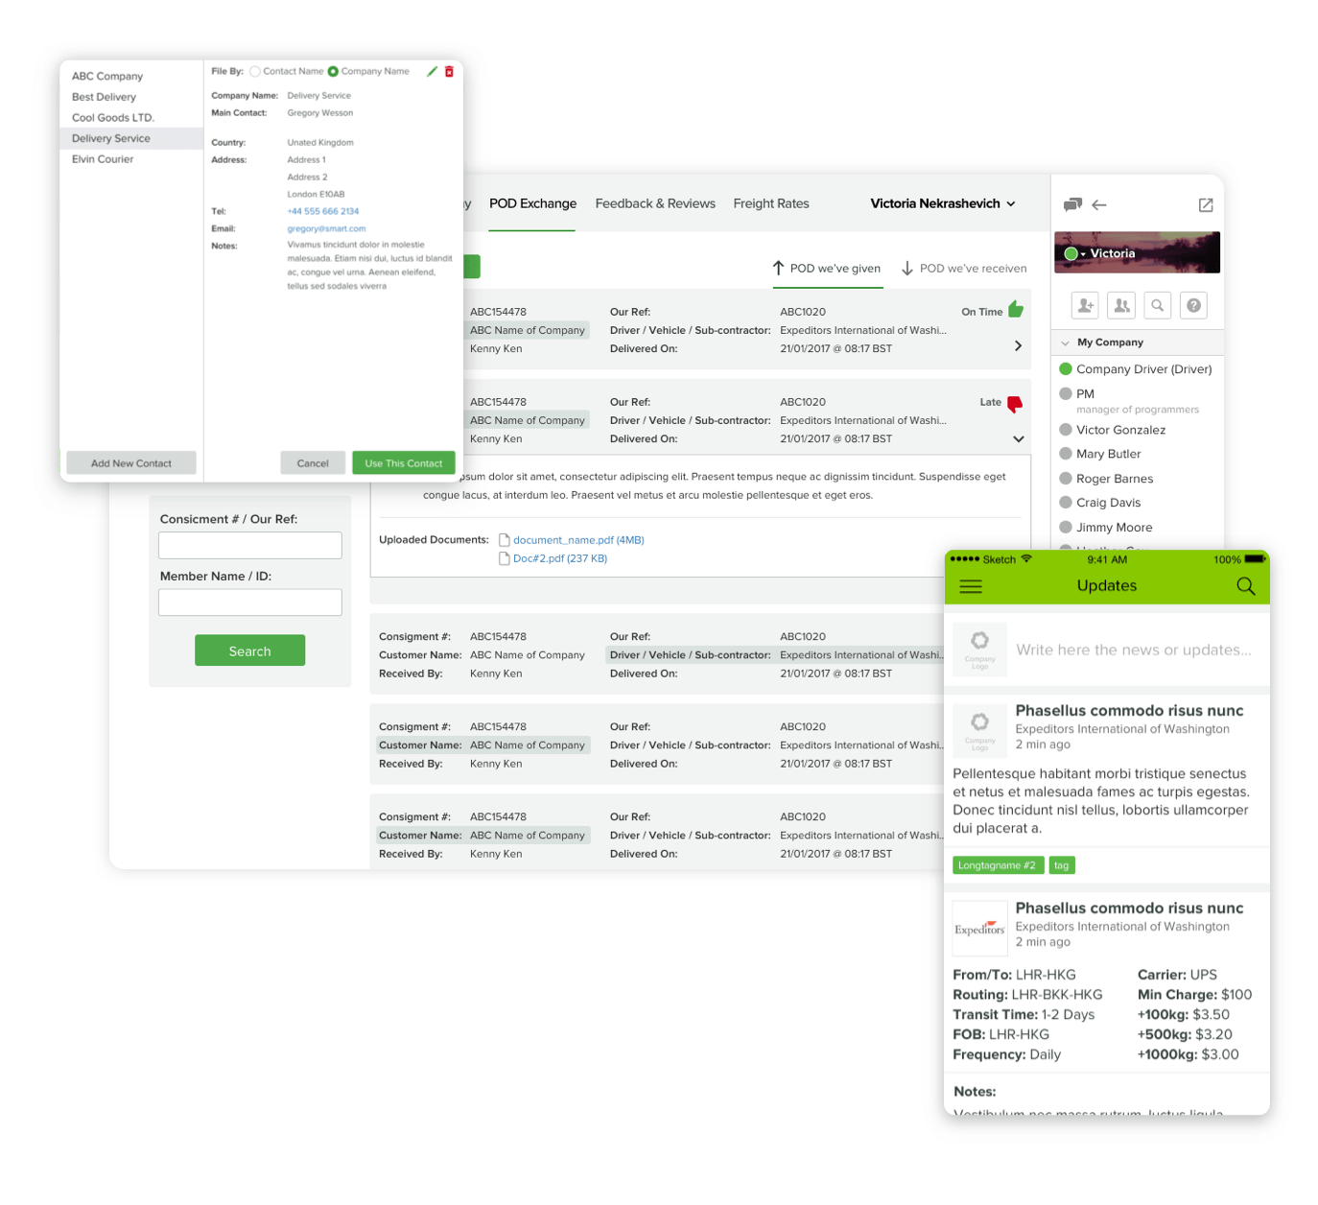Click the green pencil edit icon

[x=432, y=72]
